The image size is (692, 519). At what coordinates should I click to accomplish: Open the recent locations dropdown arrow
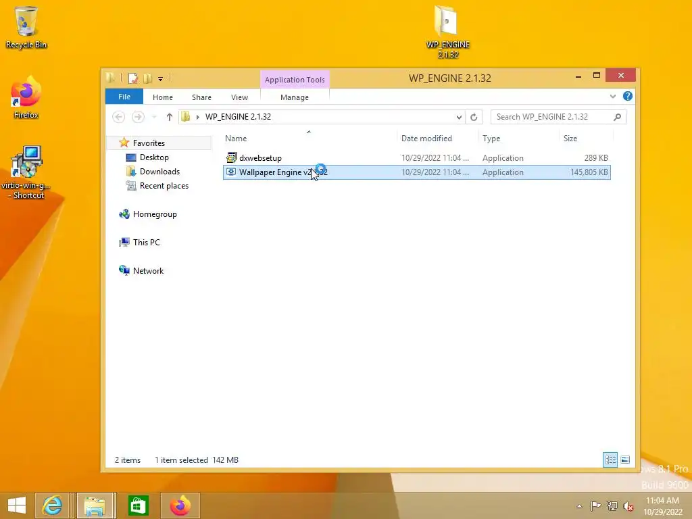(154, 117)
